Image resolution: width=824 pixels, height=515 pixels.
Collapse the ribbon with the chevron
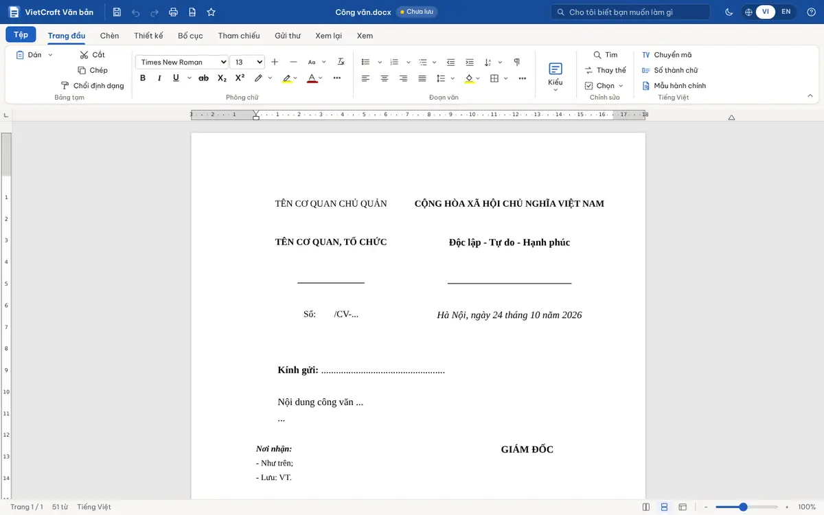pos(810,95)
